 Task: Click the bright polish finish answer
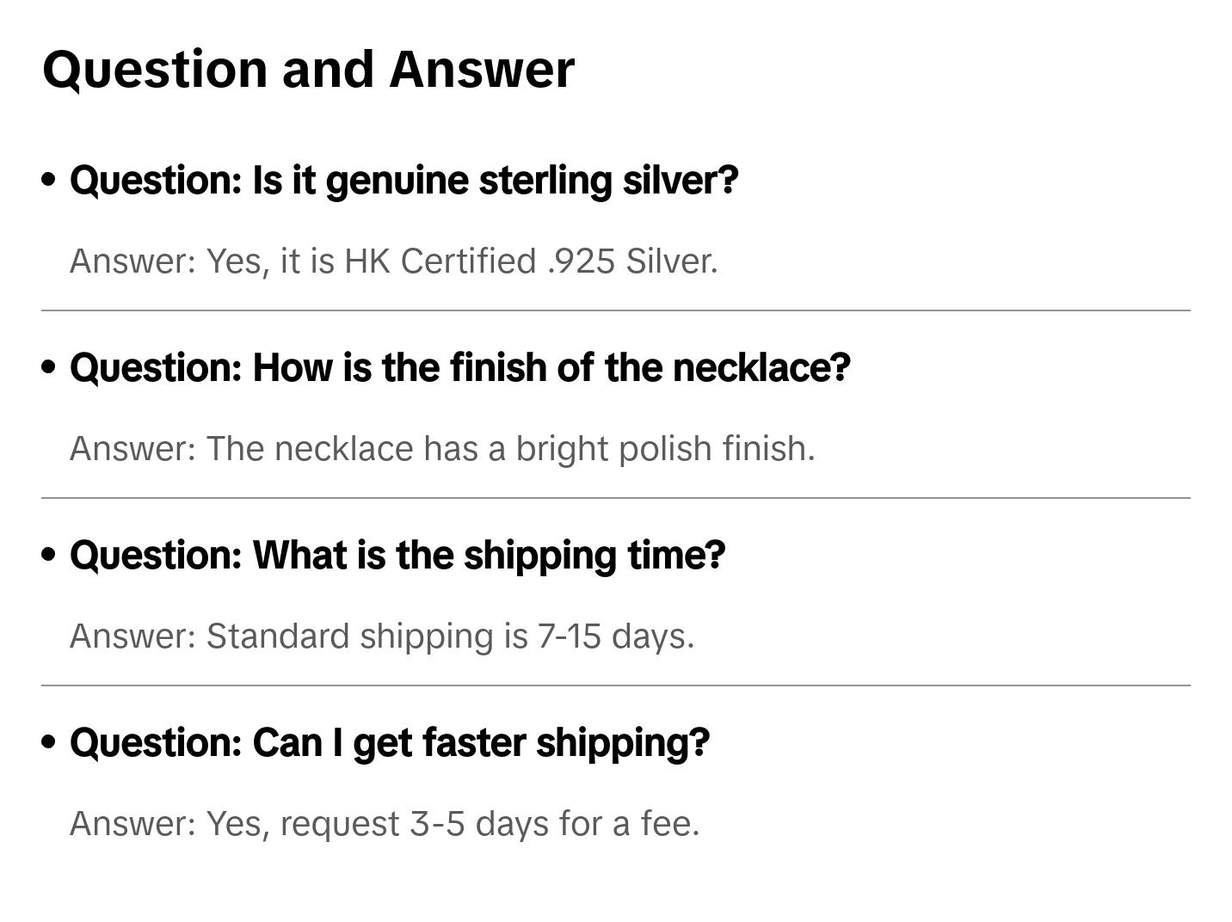click(x=441, y=449)
